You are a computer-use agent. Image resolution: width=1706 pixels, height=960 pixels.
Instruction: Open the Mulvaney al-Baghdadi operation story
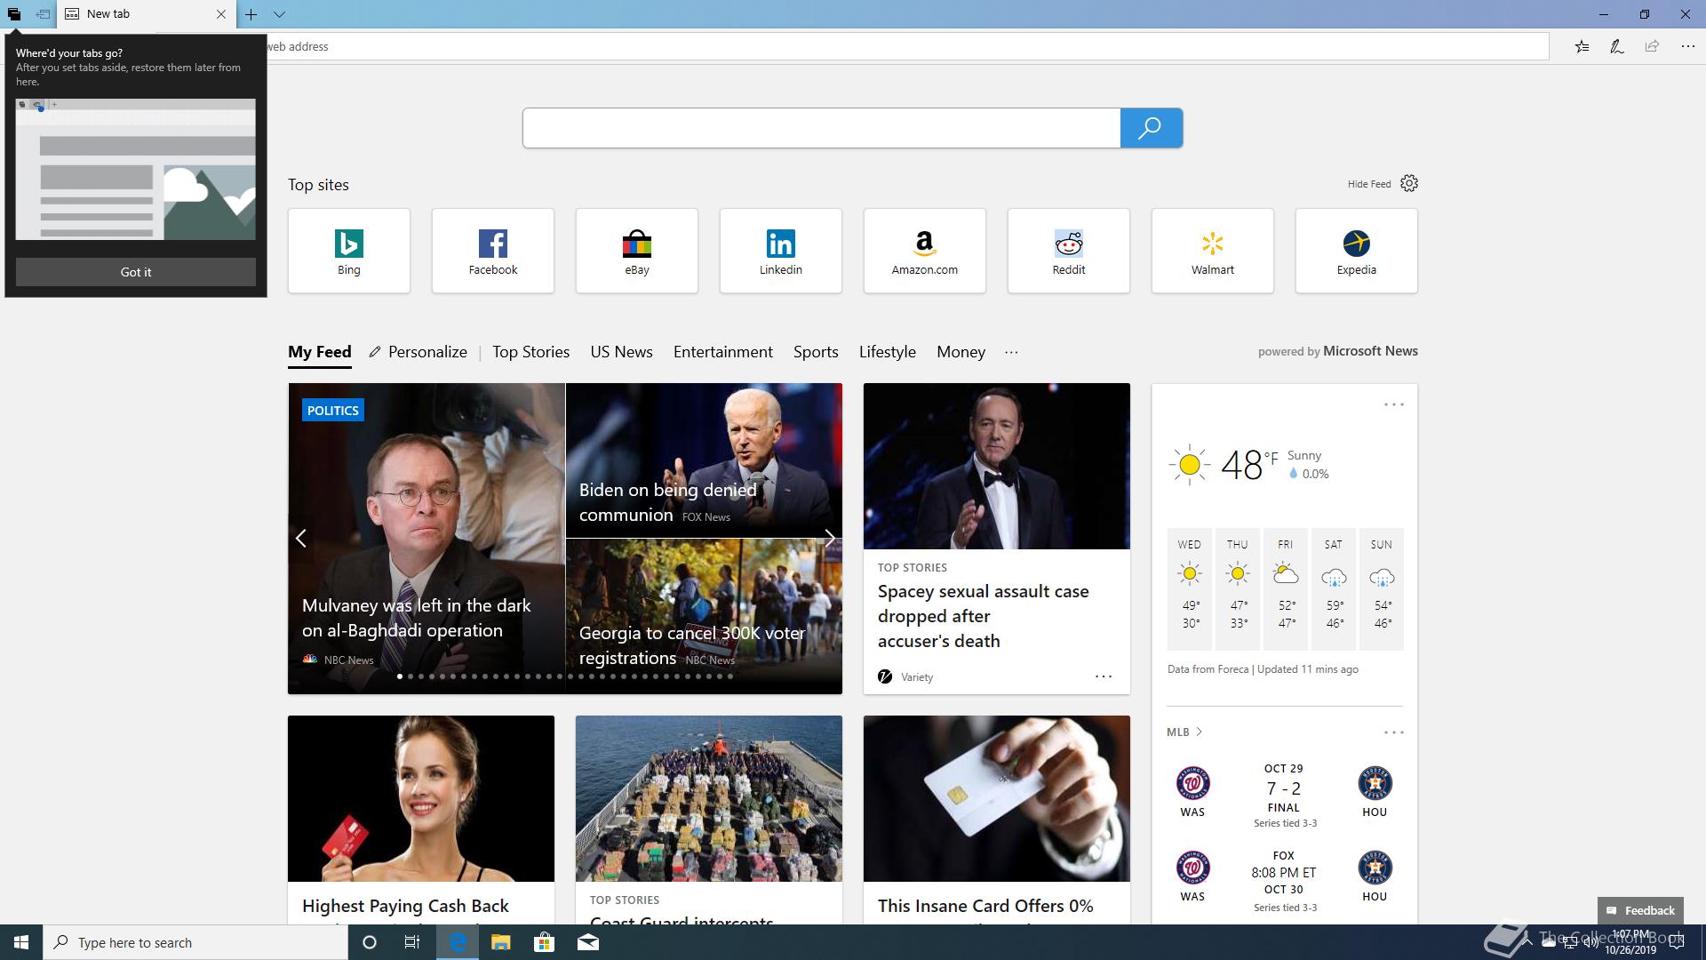(x=416, y=618)
